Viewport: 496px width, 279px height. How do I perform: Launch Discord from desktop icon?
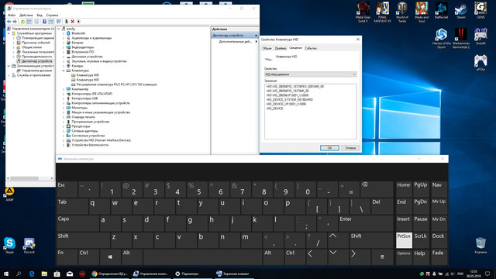pos(29,245)
